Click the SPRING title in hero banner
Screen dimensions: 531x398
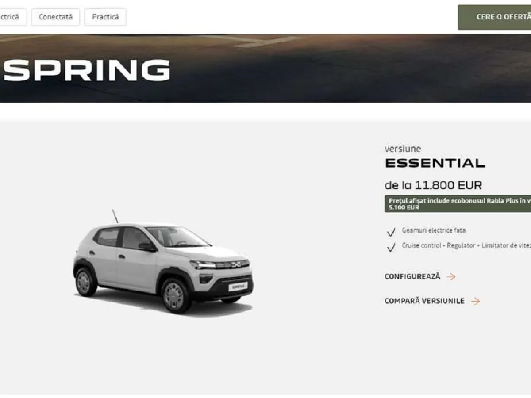pos(87,70)
